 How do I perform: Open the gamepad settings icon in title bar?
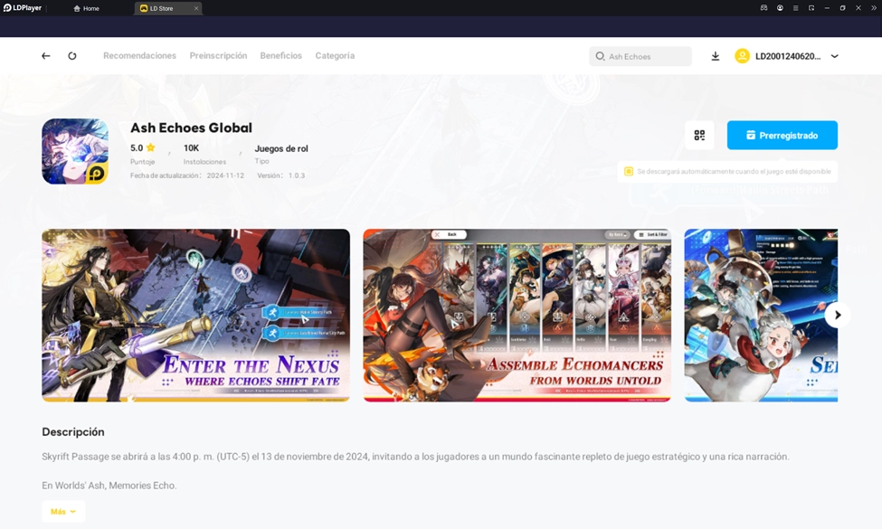(x=763, y=8)
